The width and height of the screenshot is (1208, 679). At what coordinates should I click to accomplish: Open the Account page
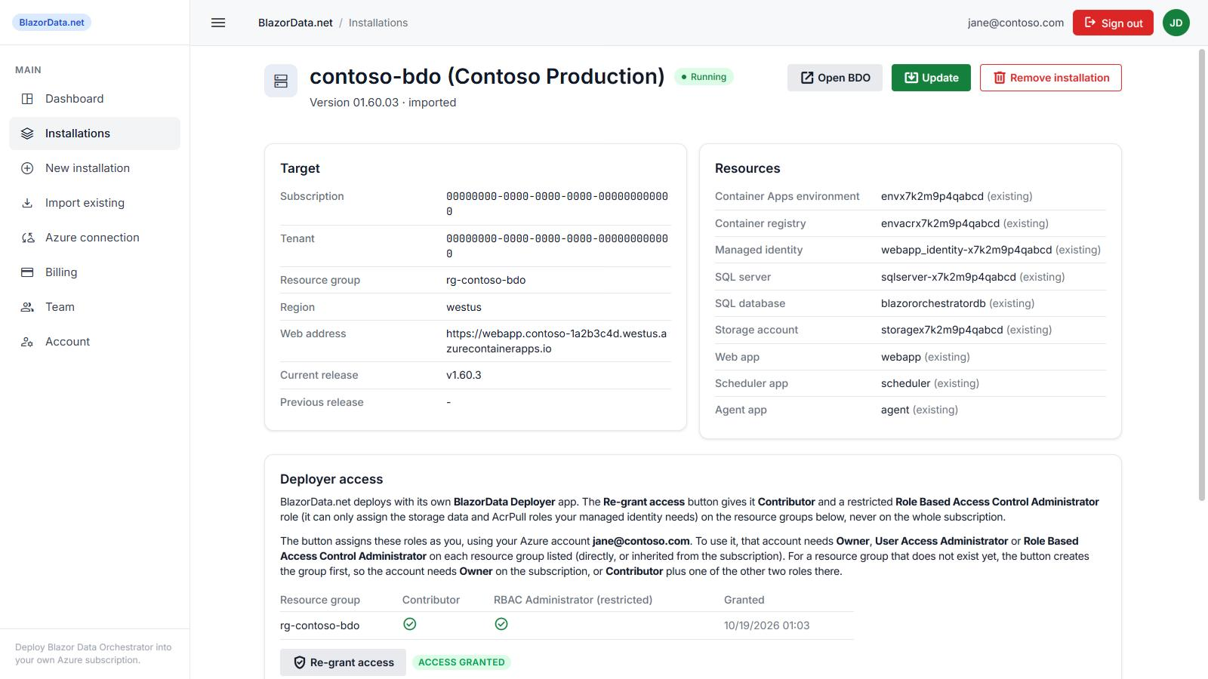pyautogui.click(x=94, y=342)
